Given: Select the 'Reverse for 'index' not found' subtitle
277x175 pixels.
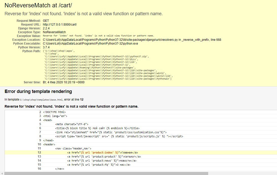Looking at the screenshot, I should tap(84, 14).
